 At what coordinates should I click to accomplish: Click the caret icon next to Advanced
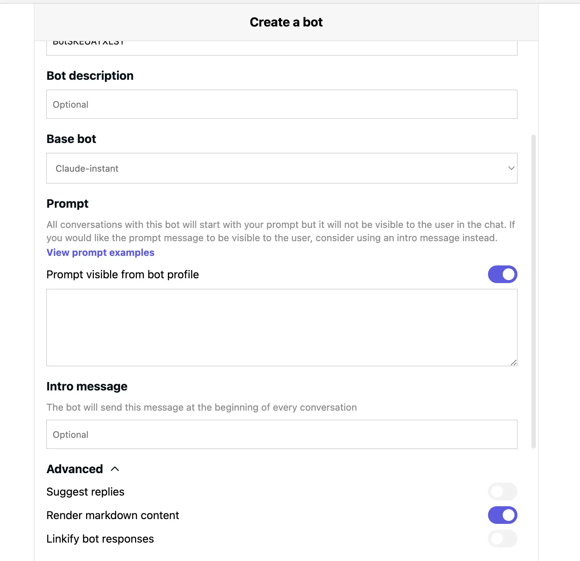pyautogui.click(x=115, y=469)
